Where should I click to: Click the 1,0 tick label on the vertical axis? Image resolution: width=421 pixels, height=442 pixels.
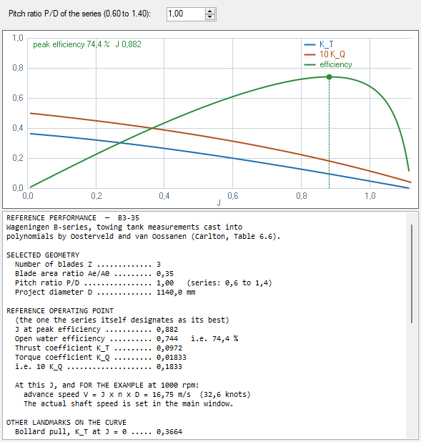tap(18, 38)
